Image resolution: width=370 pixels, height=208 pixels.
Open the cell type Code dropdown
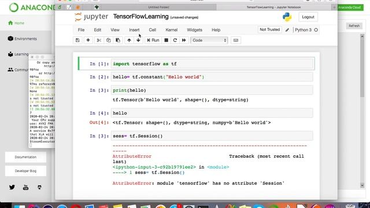pos(209,40)
